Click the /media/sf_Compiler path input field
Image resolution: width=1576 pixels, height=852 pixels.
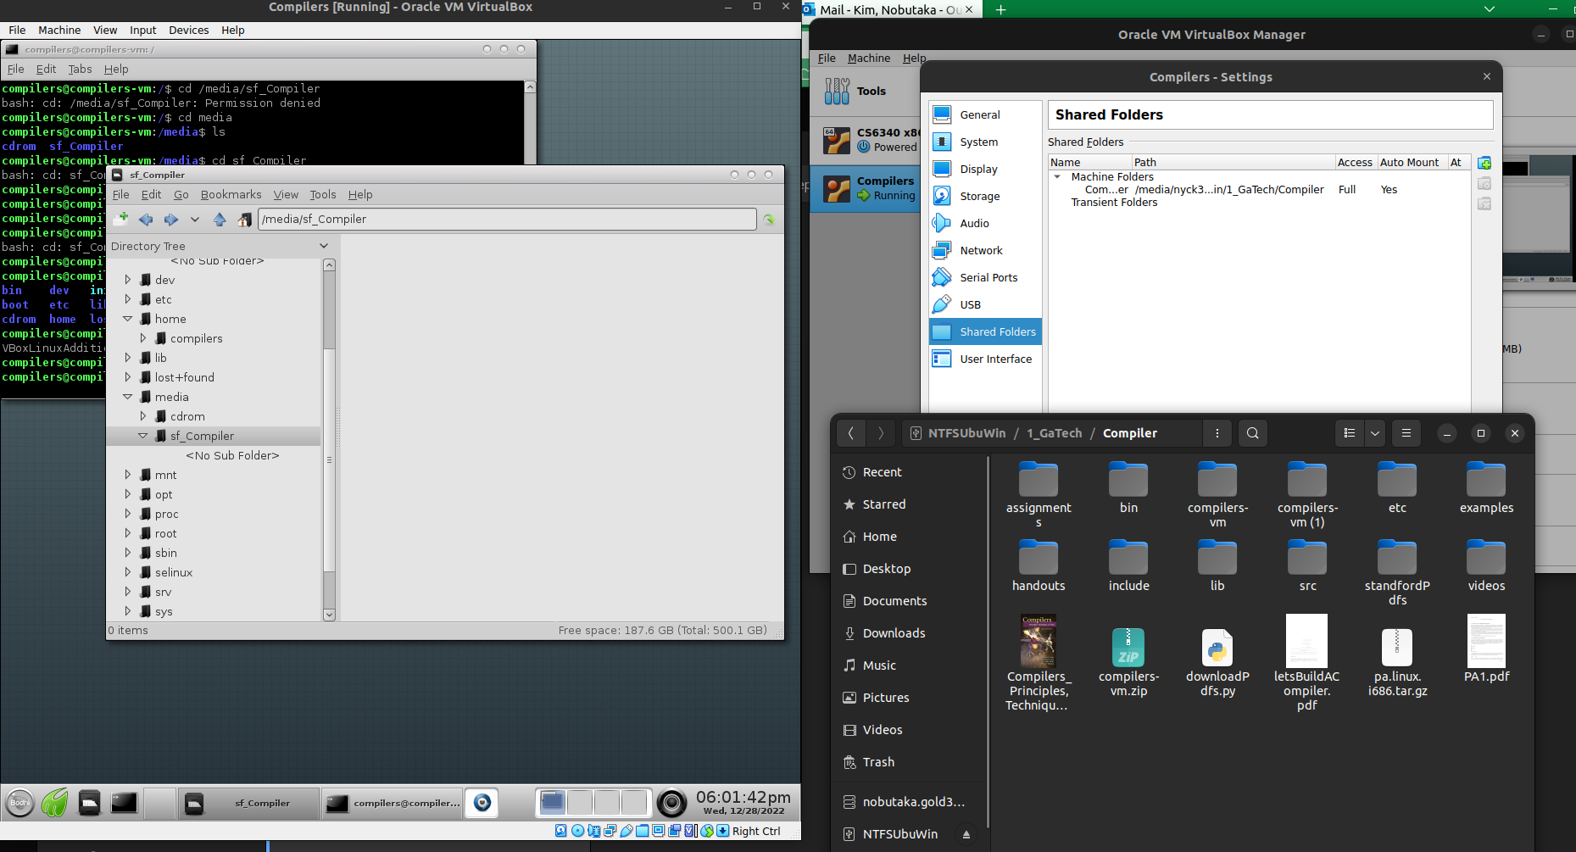pyautogui.click(x=507, y=219)
